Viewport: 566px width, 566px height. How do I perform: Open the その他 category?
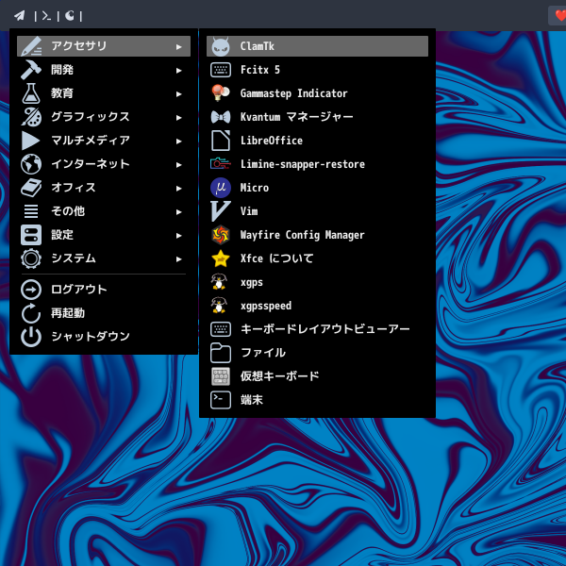[104, 211]
